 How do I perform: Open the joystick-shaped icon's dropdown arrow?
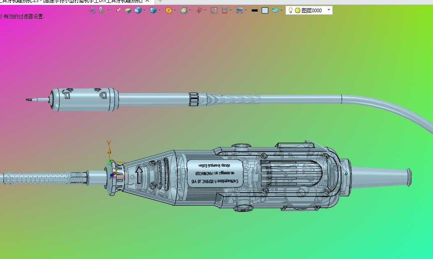[108, 11]
